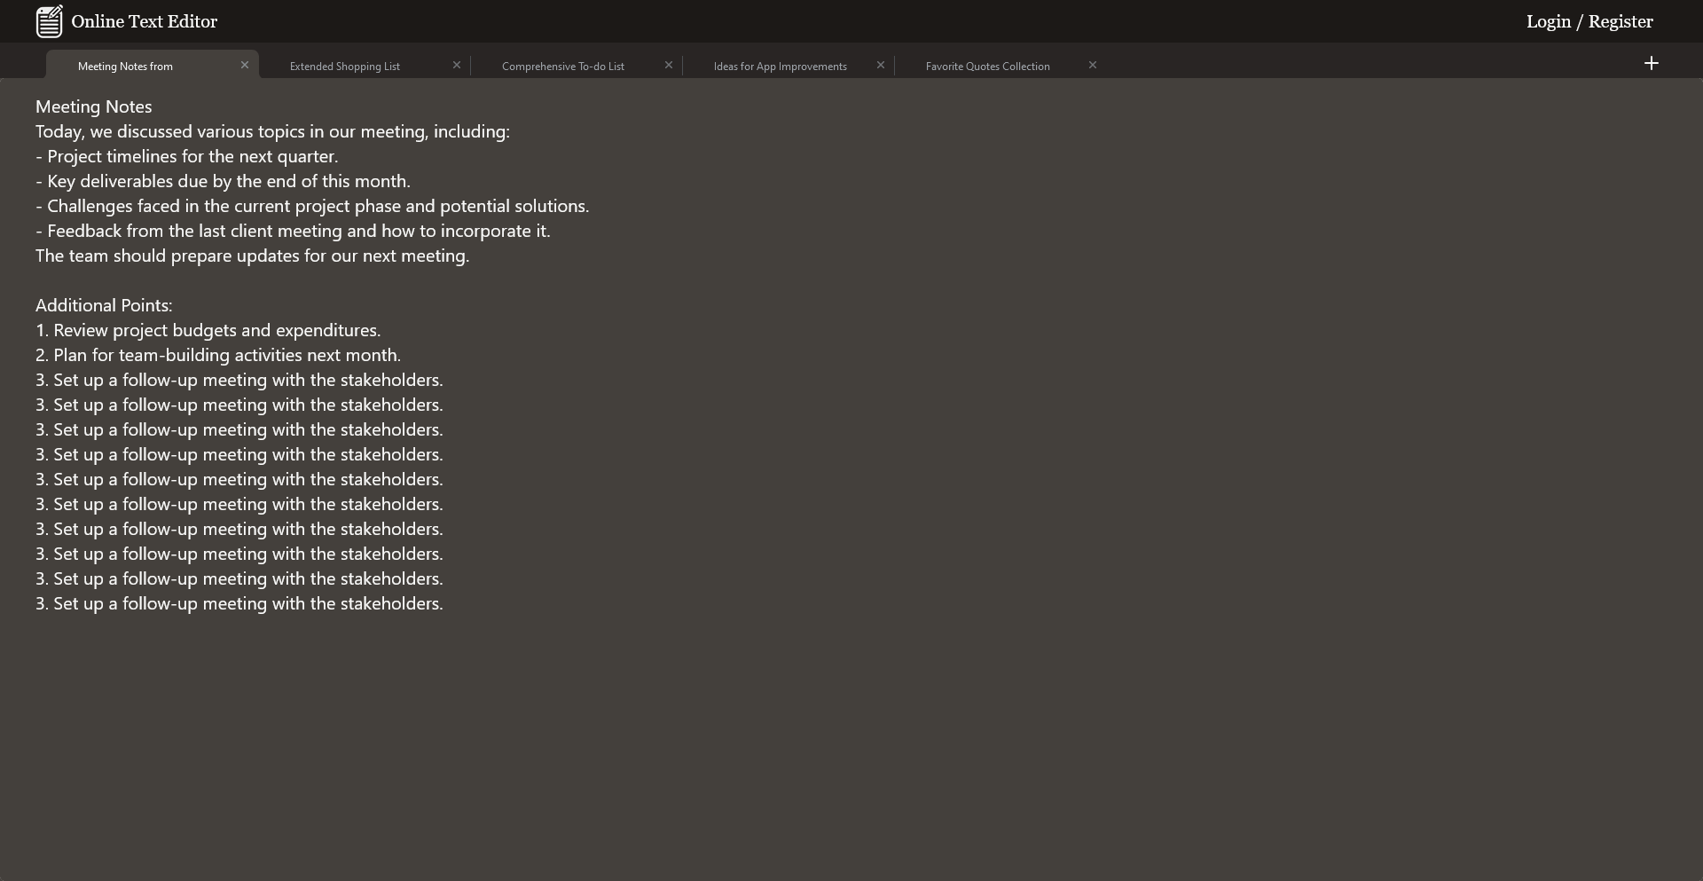Select the Favorite Quotes Collection tab
The width and height of the screenshot is (1703, 881).
pos(987,67)
